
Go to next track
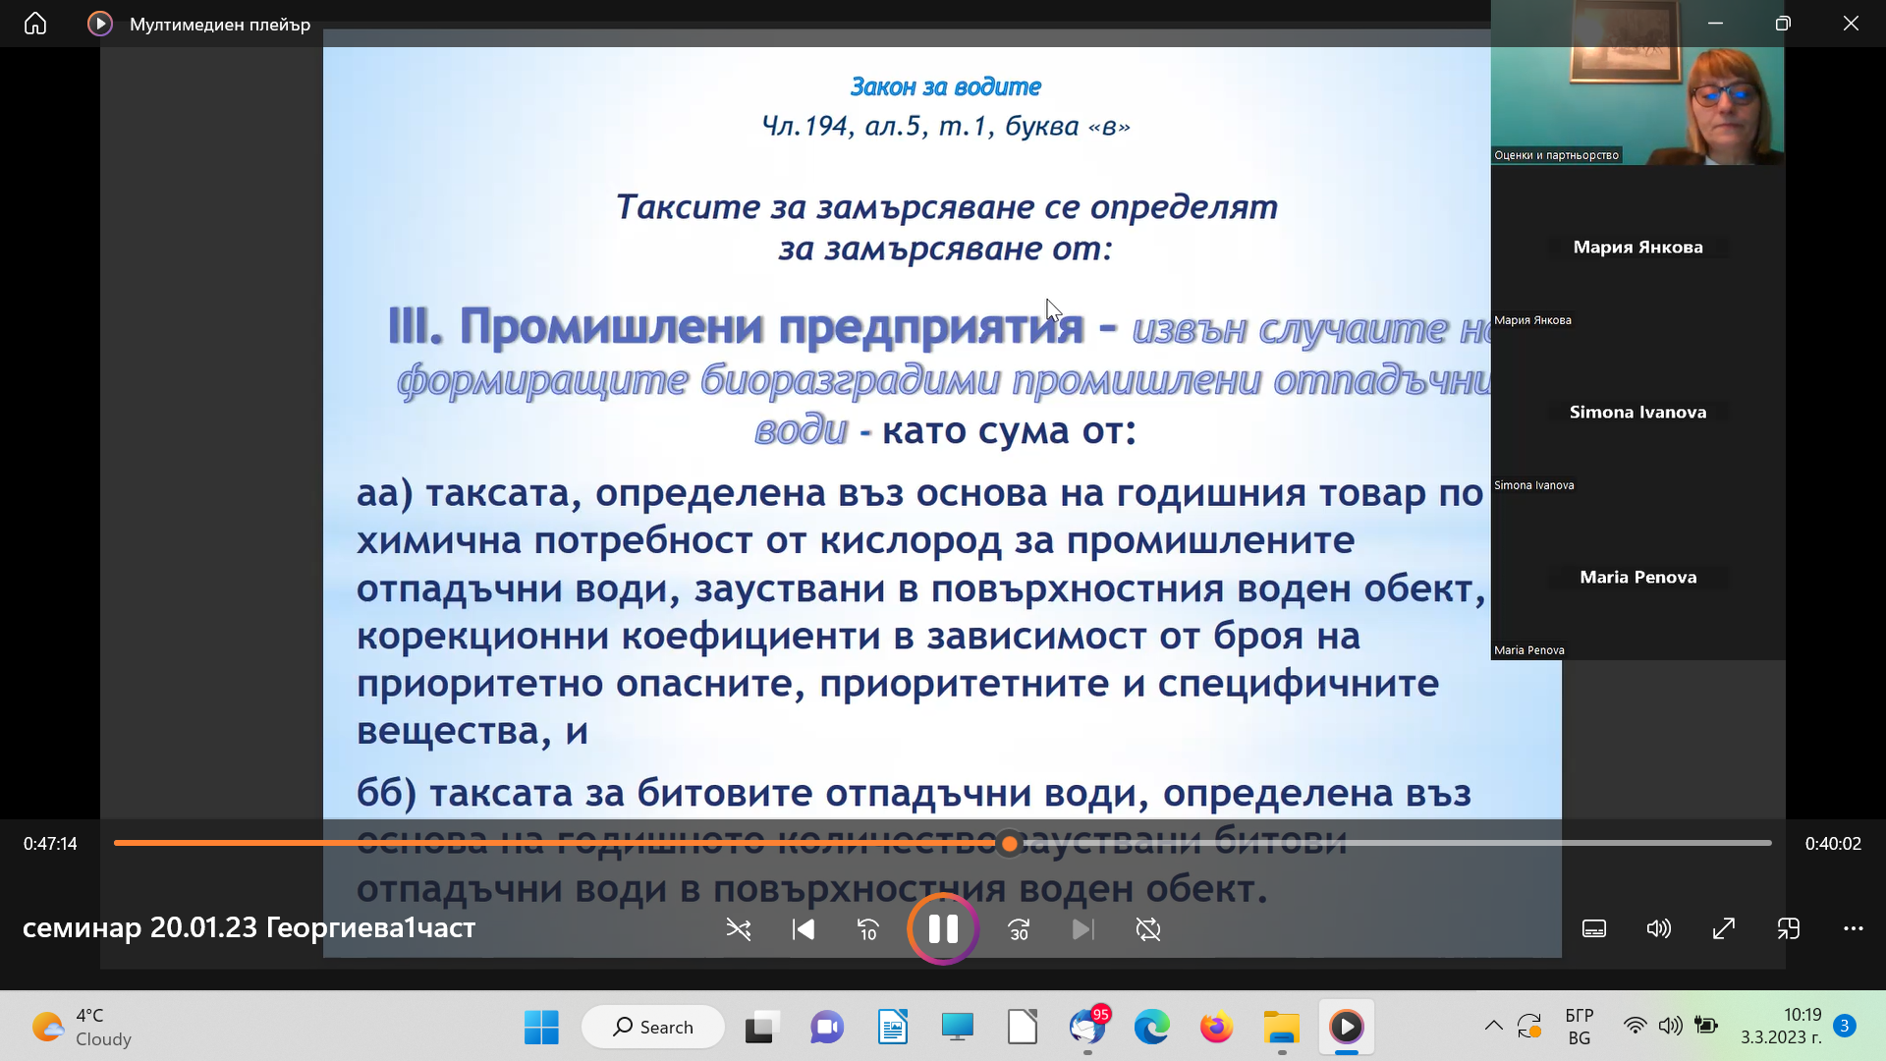tap(1082, 929)
